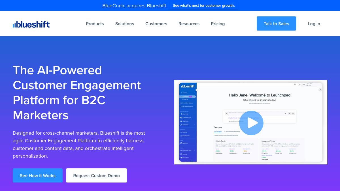Screen dimensions: 340x191
Task: Play the product demo video
Action: (251, 123)
